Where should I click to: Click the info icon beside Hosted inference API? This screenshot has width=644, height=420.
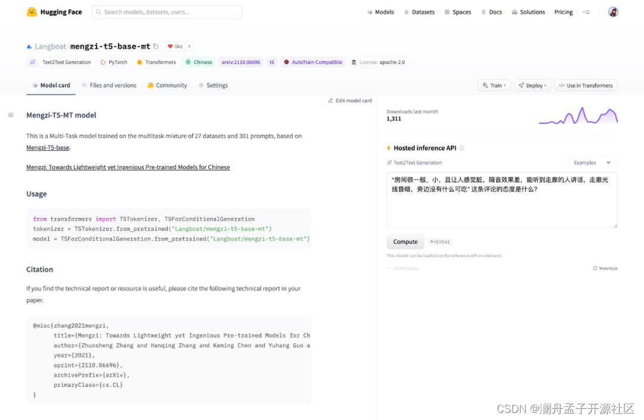(462, 148)
